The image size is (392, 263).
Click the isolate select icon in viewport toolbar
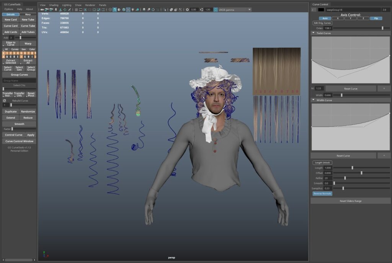point(164,10)
